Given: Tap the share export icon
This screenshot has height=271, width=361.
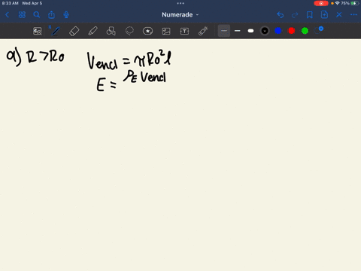Looking at the screenshot, I should [x=51, y=15].
